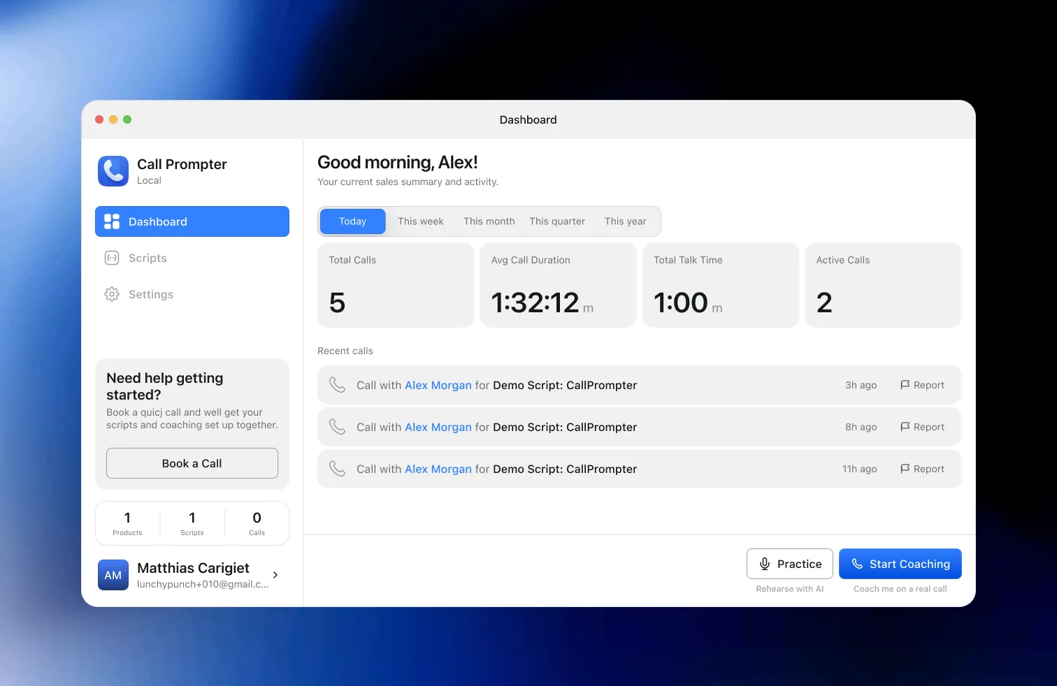
Task: Select the Today time range tab
Action: tap(353, 221)
